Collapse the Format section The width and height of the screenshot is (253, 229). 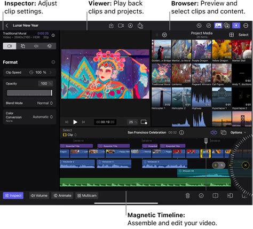pos(53,62)
